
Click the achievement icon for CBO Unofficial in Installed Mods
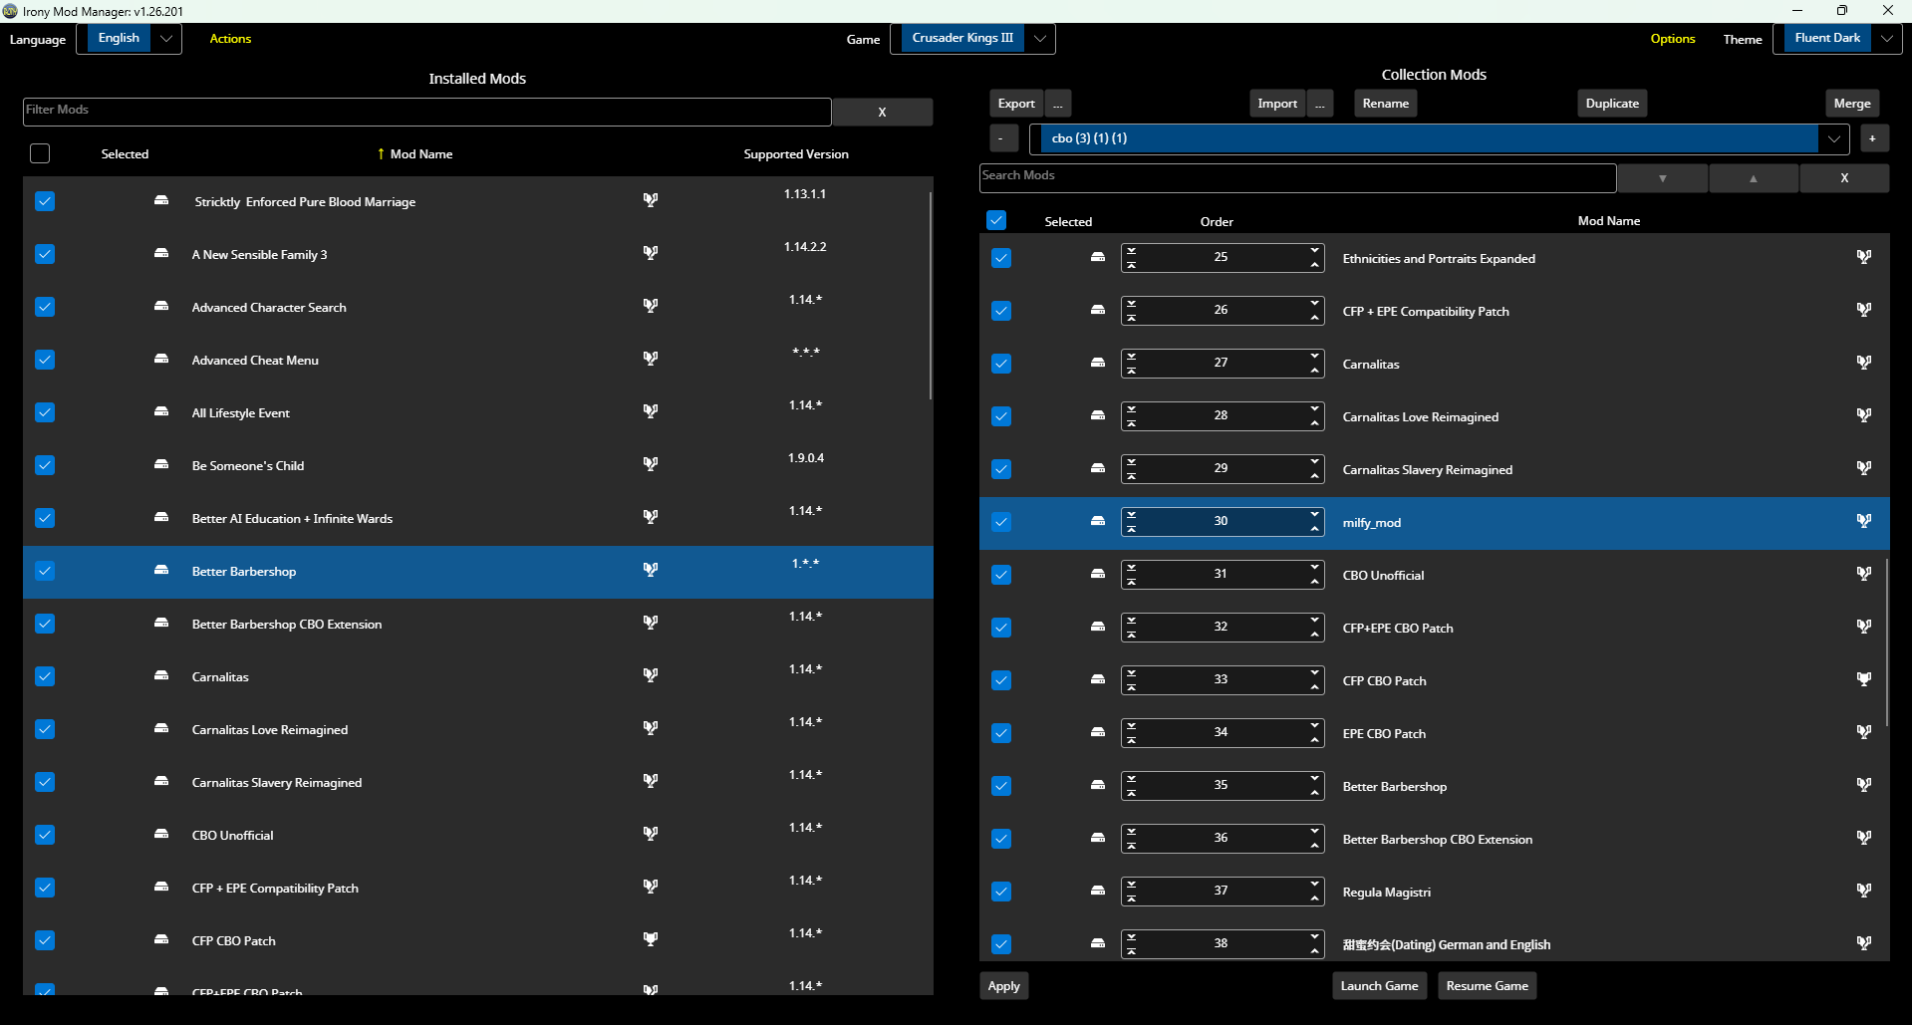pos(651,834)
